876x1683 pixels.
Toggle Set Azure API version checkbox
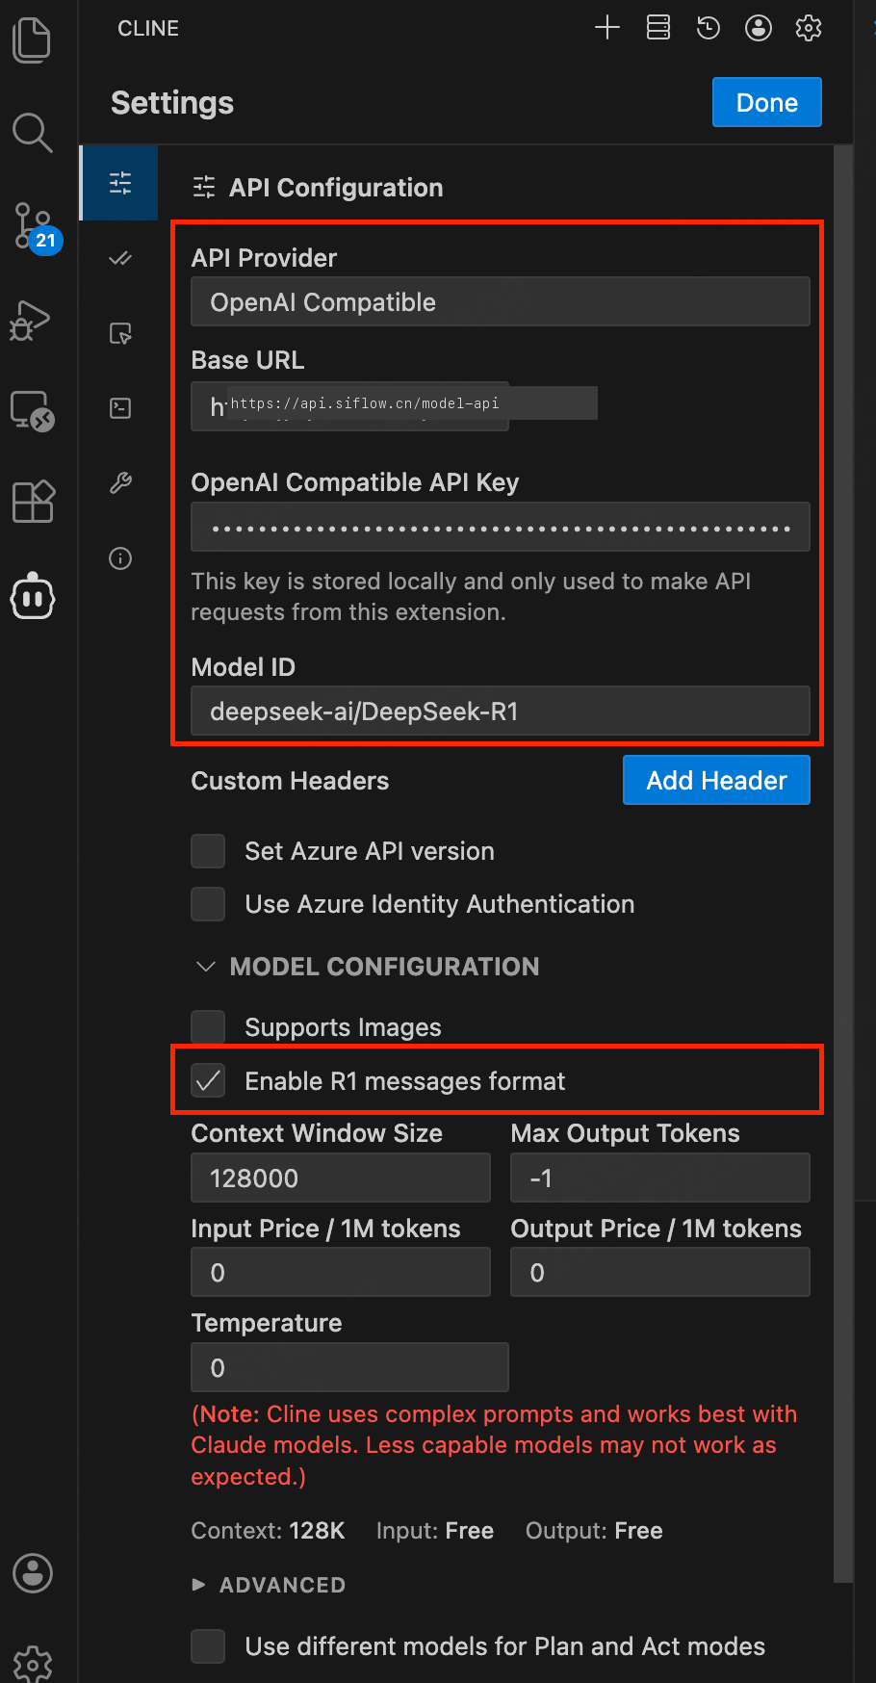[x=208, y=851]
